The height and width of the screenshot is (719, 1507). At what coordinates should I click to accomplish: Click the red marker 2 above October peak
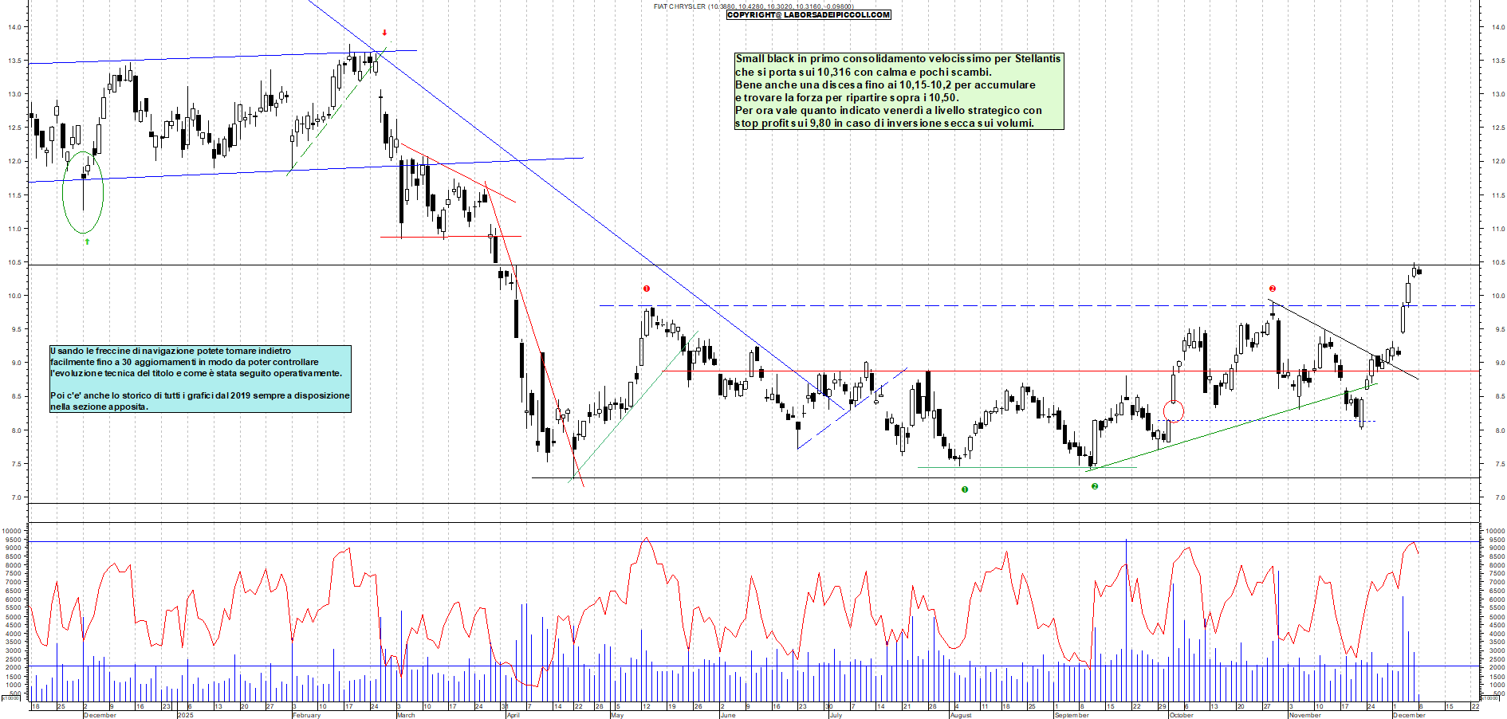tap(1273, 289)
